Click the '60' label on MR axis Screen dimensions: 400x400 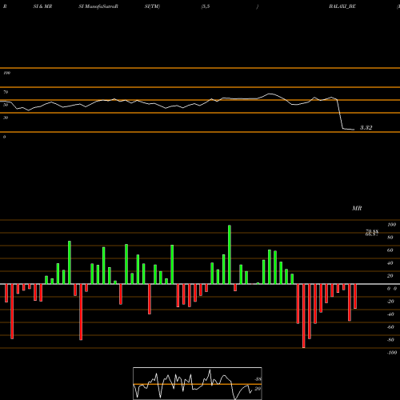coord(390,250)
